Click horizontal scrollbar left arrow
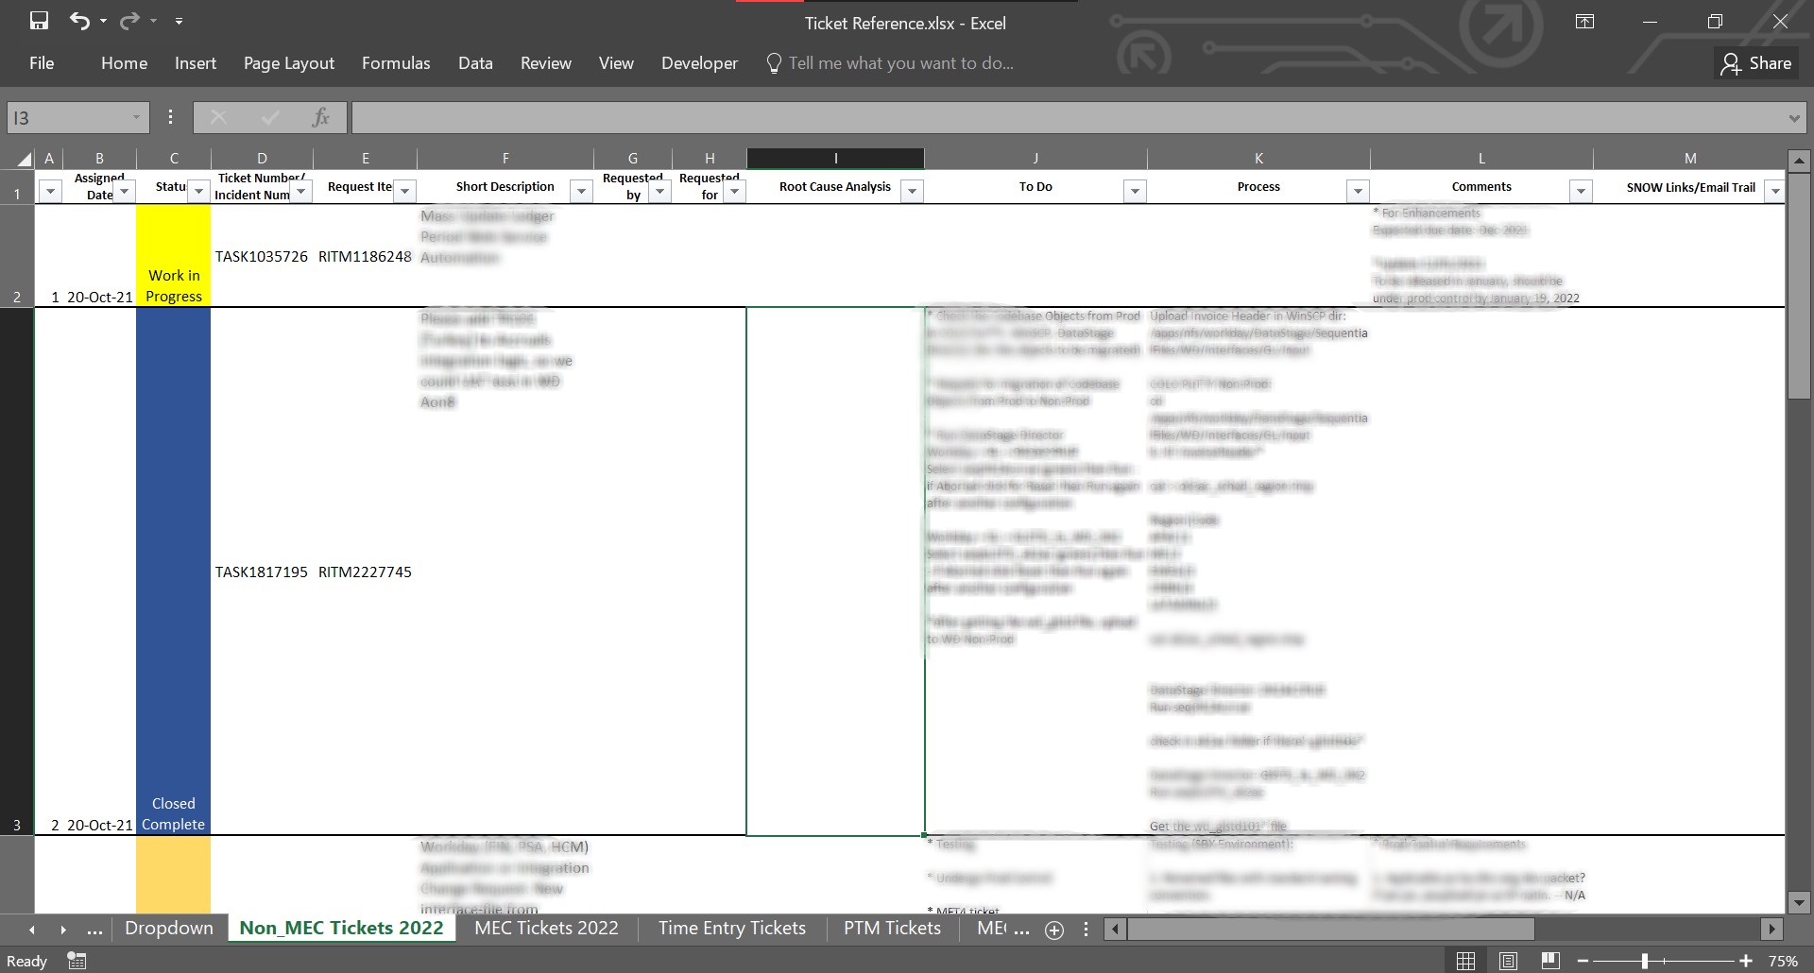This screenshot has width=1814, height=973. (1115, 930)
